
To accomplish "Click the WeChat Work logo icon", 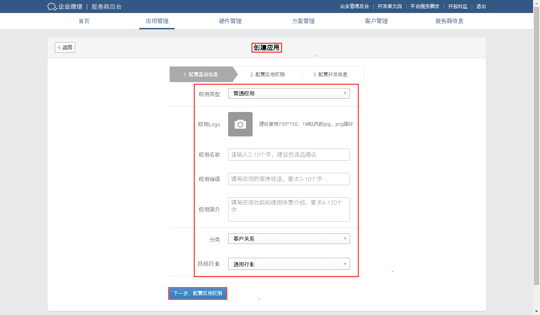I will [x=52, y=6].
